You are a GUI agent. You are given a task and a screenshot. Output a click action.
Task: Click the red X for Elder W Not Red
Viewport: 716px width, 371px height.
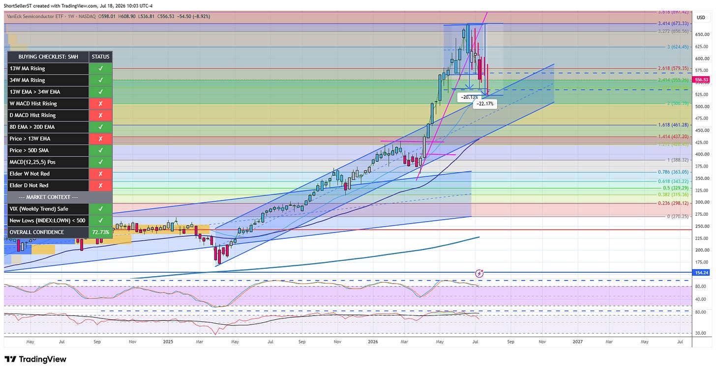point(101,174)
